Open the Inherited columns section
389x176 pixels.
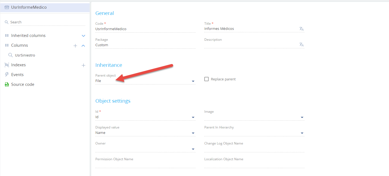28,36
